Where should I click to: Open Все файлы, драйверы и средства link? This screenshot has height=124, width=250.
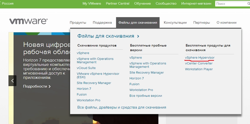click(x=122, y=107)
